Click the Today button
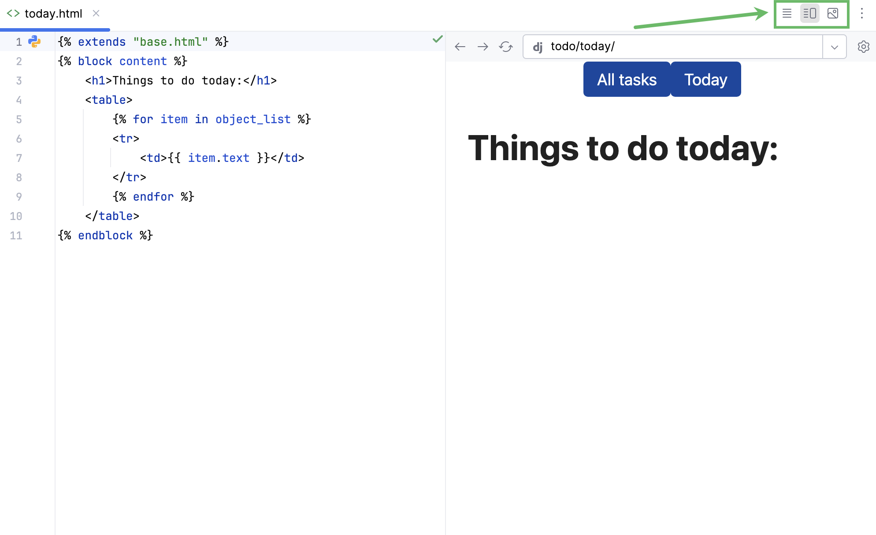876x535 pixels. point(705,79)
